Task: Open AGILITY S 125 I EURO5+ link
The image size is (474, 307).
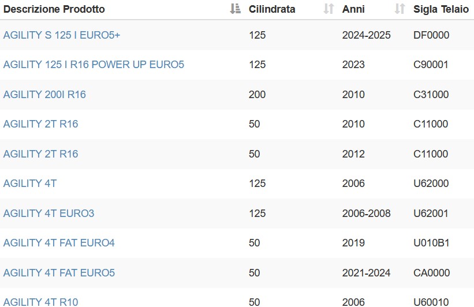Action: point(62,35)
